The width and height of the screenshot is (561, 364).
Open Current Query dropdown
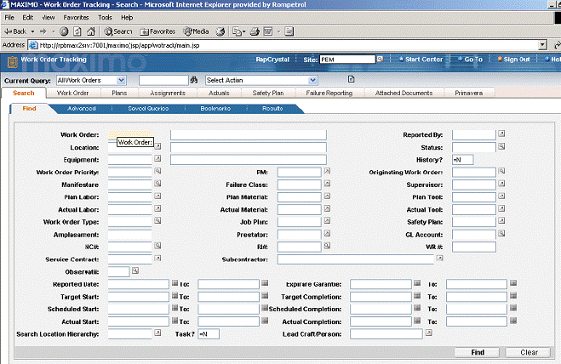tap(121, 80)
